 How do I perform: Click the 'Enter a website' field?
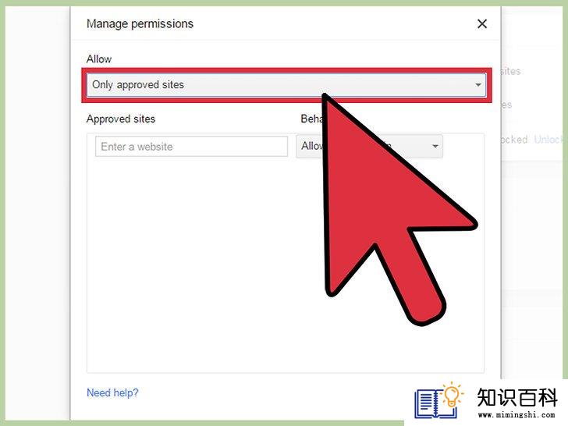tap(191, 147)
